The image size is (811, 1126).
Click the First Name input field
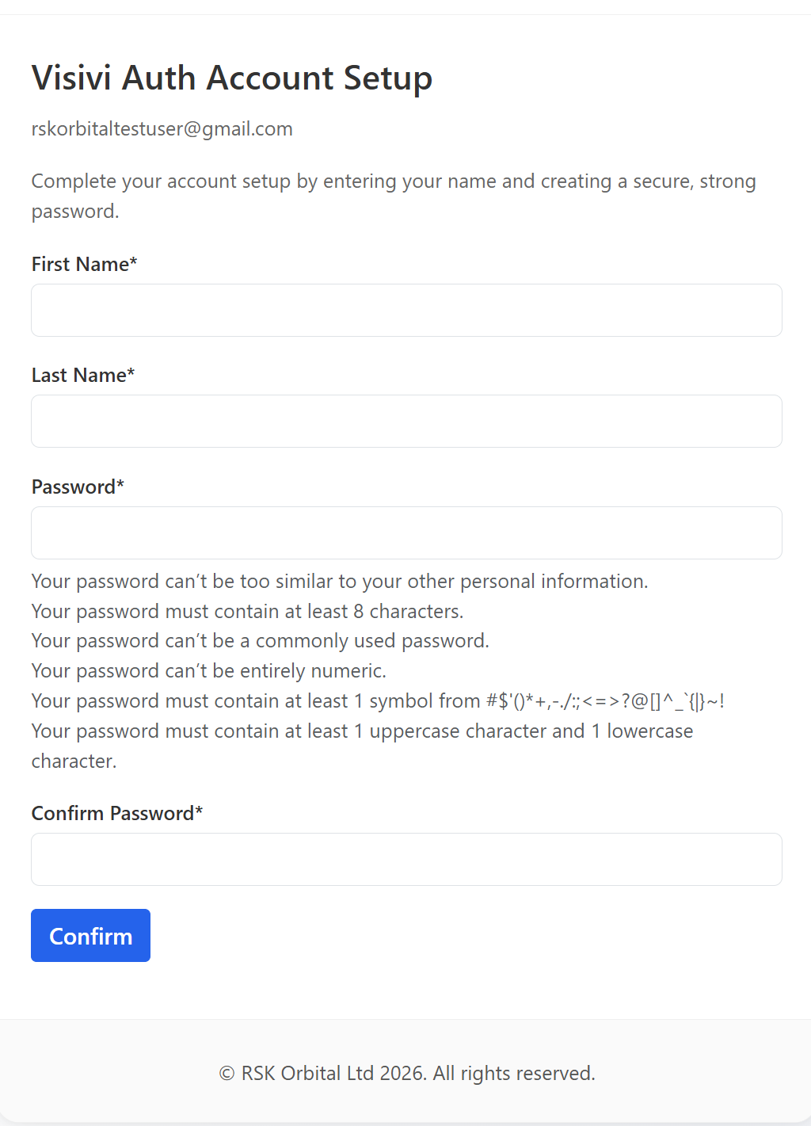406,310
